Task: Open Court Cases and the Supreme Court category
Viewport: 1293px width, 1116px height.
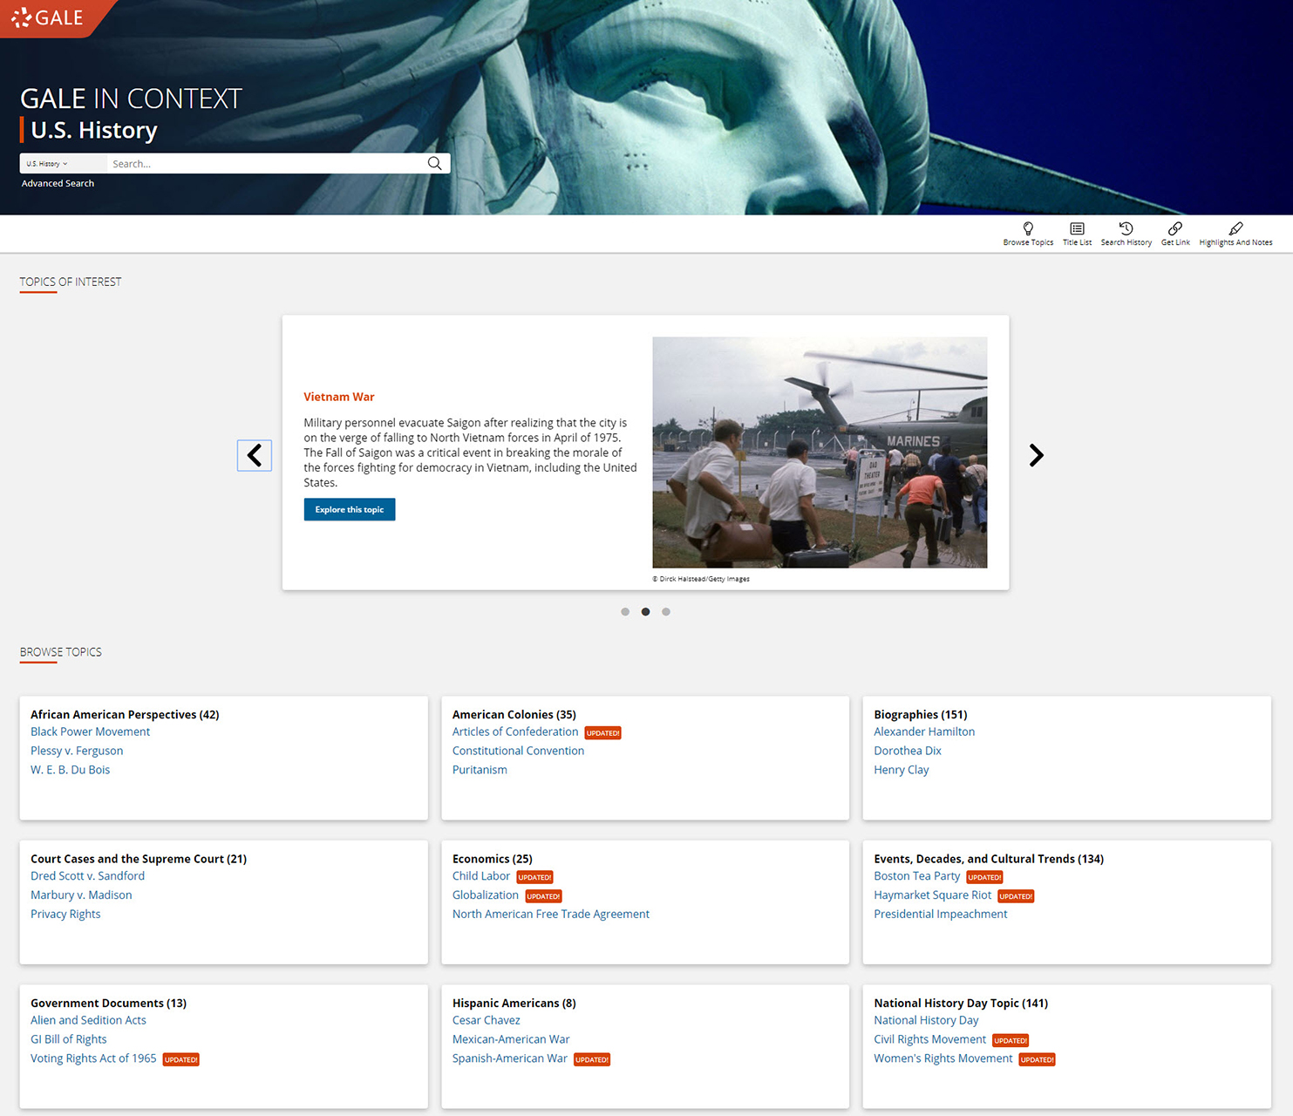Action: 139,859
